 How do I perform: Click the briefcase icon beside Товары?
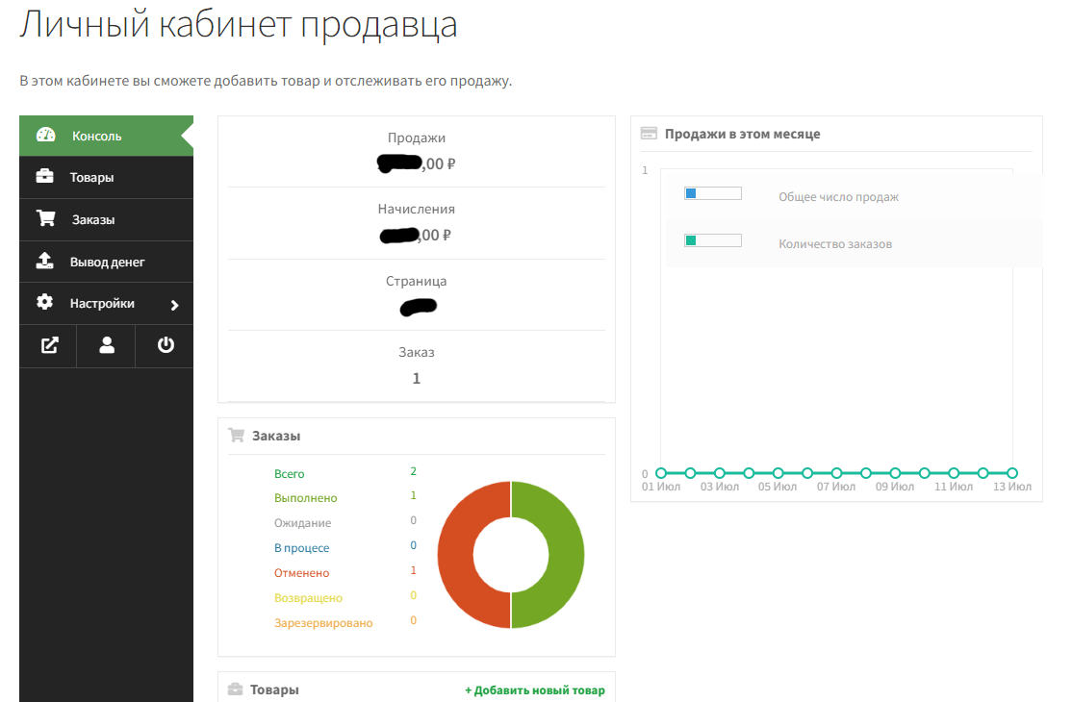[x=44, y=177]
